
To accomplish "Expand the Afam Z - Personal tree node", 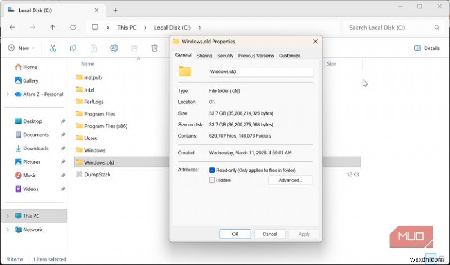I will pyautogui.click(x=8, y=94).
